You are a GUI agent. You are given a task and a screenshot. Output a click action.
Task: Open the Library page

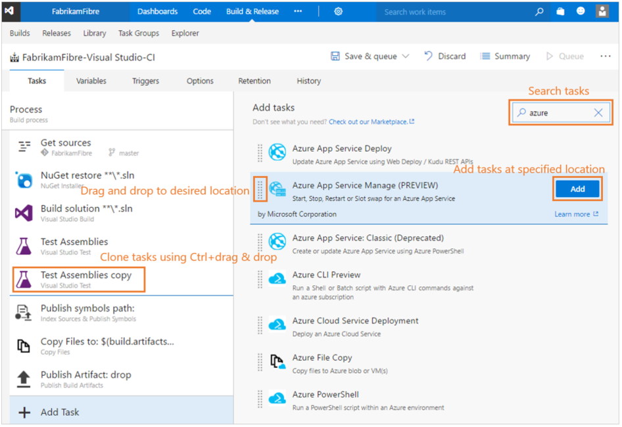(95, 34)
